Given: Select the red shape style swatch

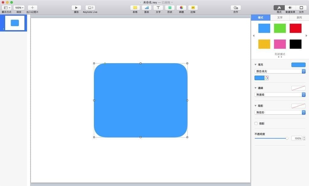Looking at the screenshot, I should click(295, 28).
